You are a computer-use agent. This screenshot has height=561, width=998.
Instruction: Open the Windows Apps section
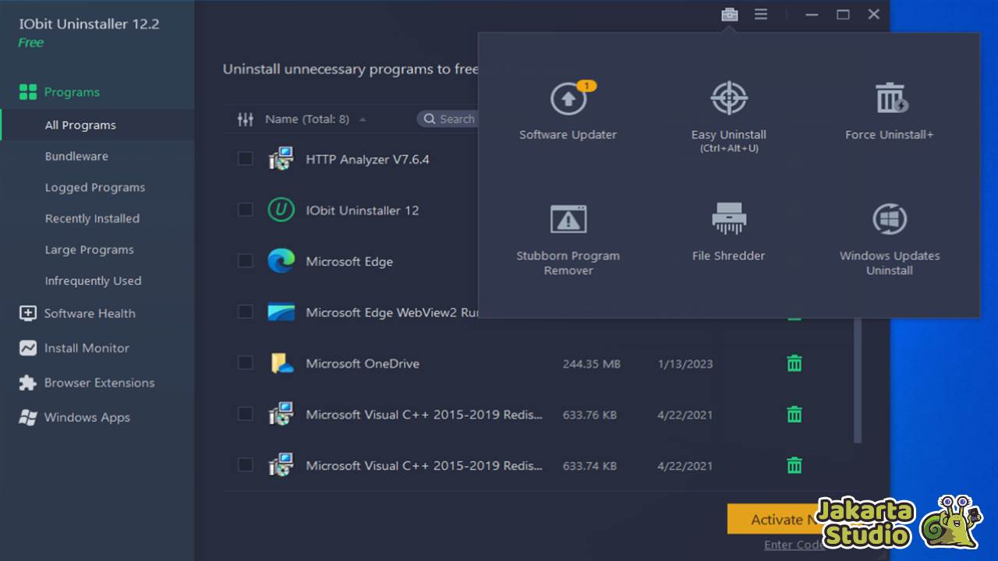[x=87, y=418]
